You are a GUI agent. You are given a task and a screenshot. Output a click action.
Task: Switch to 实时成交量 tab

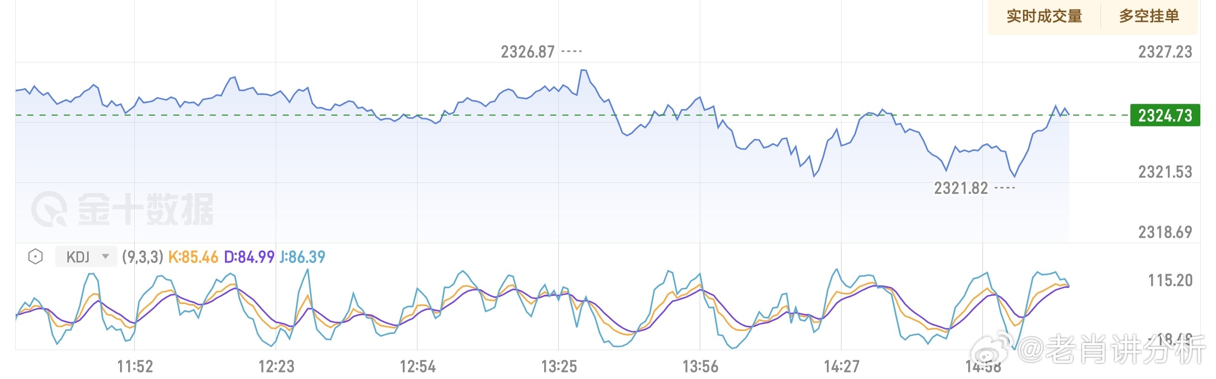click(1044, 16)
